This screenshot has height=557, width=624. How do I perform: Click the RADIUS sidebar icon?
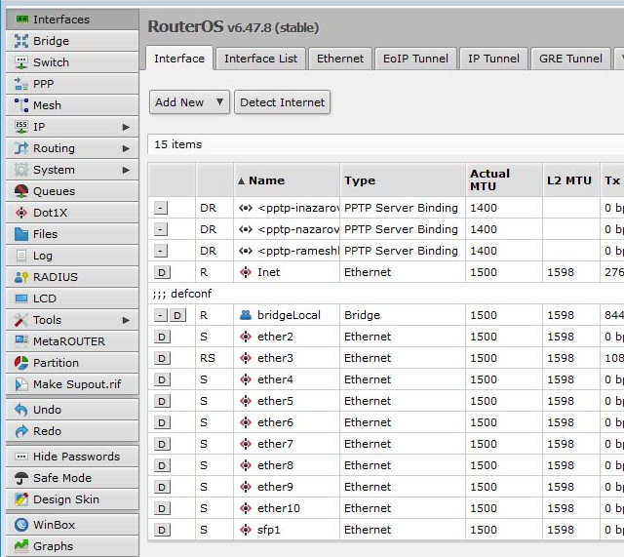coord(21,277)
